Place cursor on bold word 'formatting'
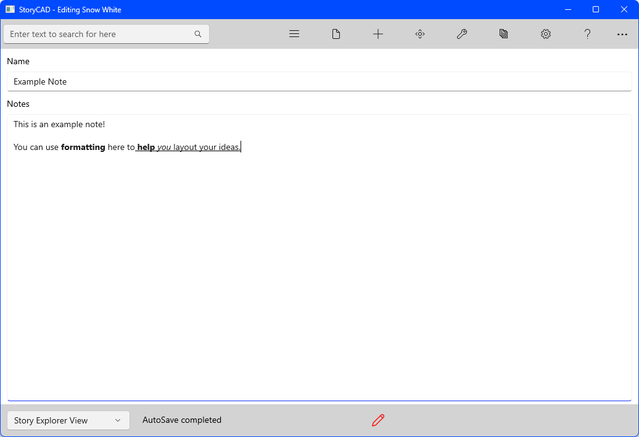The image size is (639, 437). [83, 148]
